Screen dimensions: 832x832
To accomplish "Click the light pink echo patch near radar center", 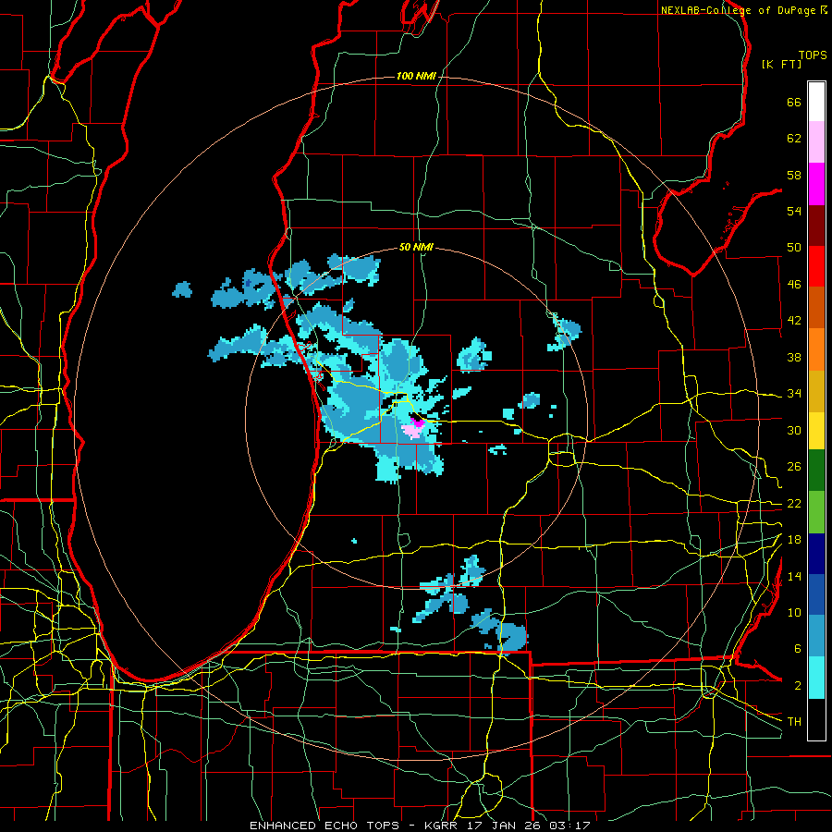I will point(411,430).
